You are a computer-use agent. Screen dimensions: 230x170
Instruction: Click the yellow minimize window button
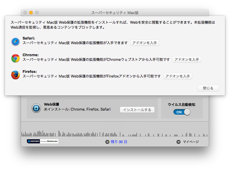click(31, 13)
